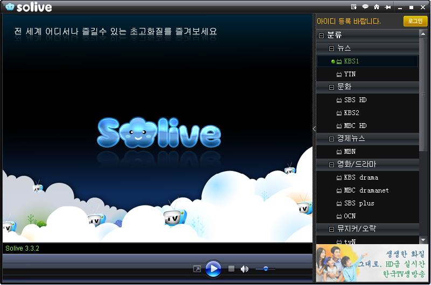Click the Solive logo in video area
Image resolution: width=431 pixels, height=285 pixels.
[159, 133]
